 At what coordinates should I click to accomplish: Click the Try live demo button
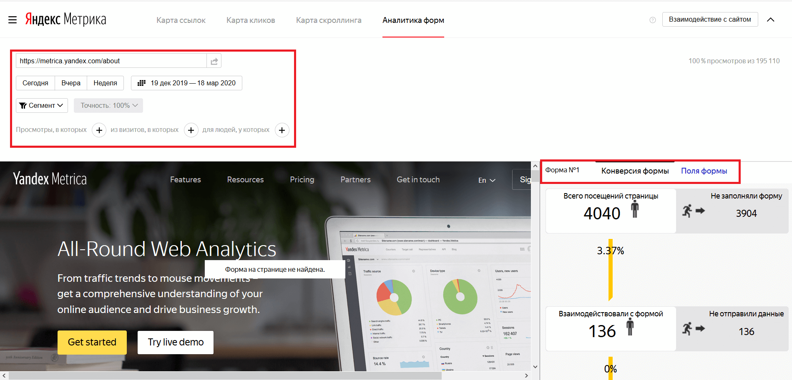pos(176,342)
